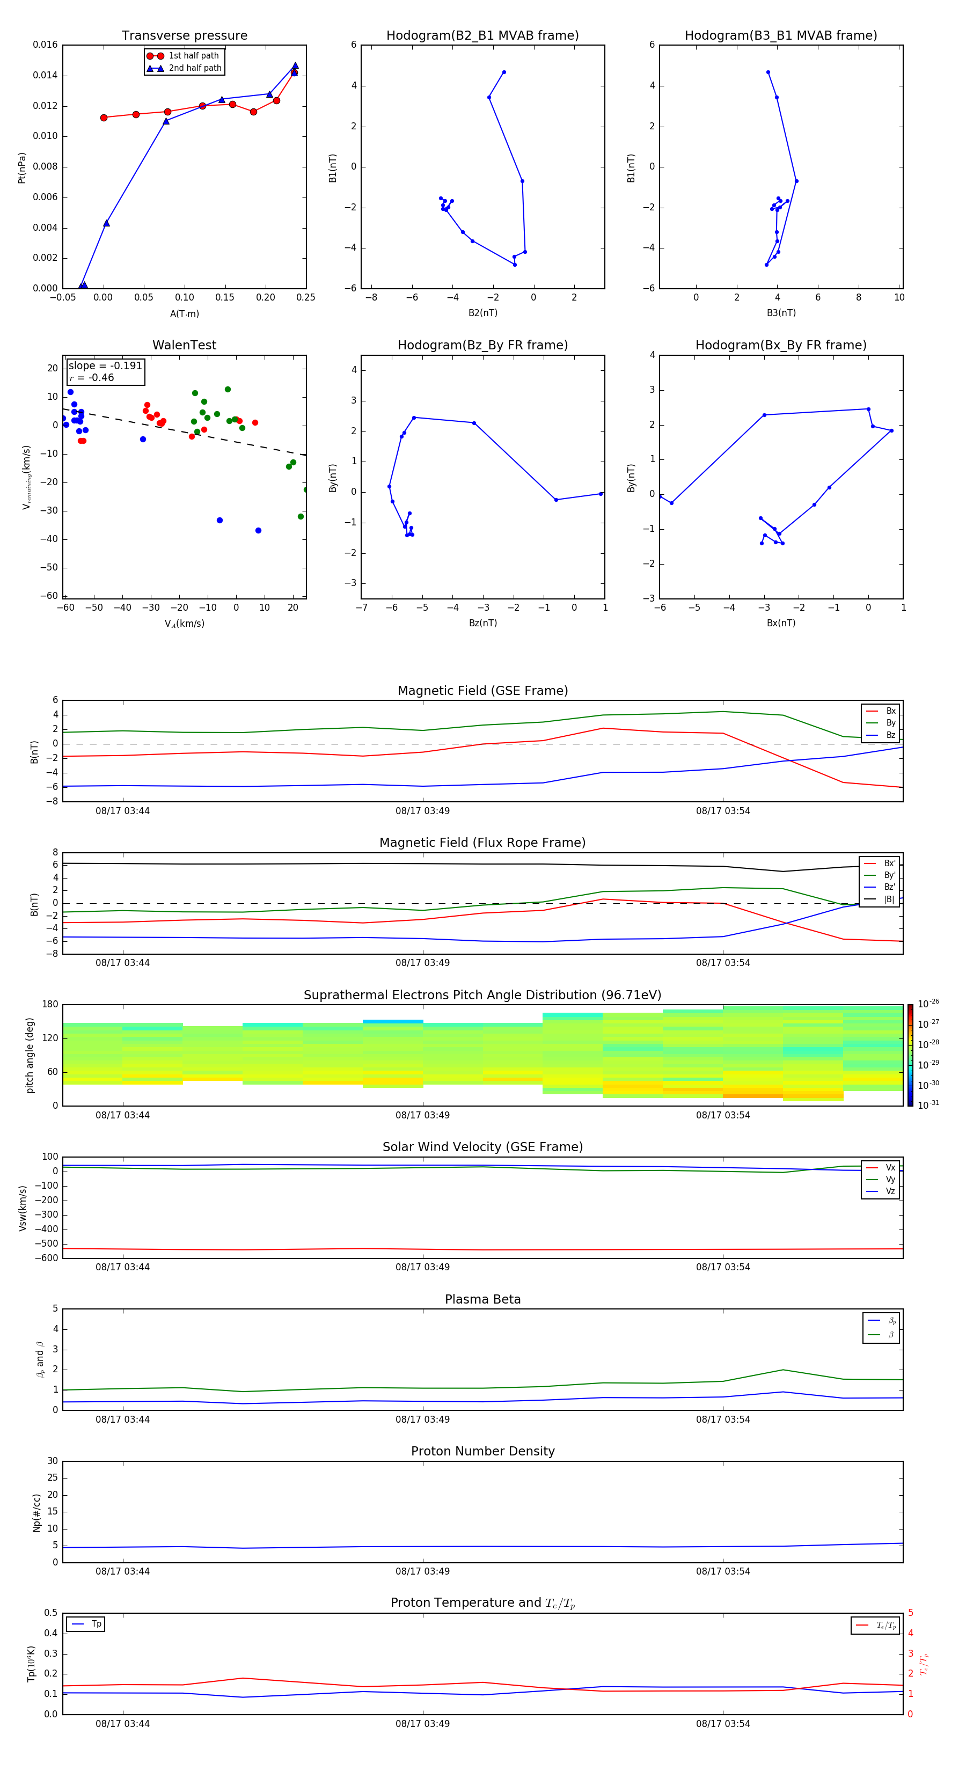The image size is (966, 1771).
Task: Select the 'Bz' entry in GSE legend
Action: pyautogui.click(x=881, y=735)
